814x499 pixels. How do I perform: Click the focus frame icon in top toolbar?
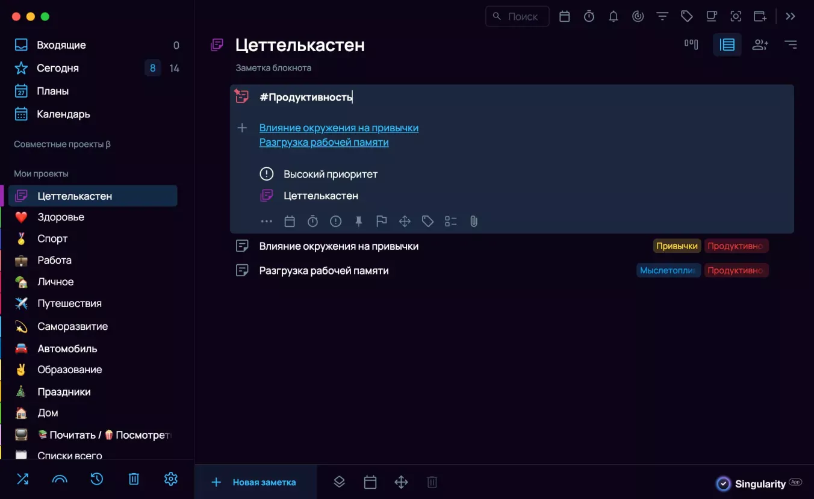tap(735, 16)
